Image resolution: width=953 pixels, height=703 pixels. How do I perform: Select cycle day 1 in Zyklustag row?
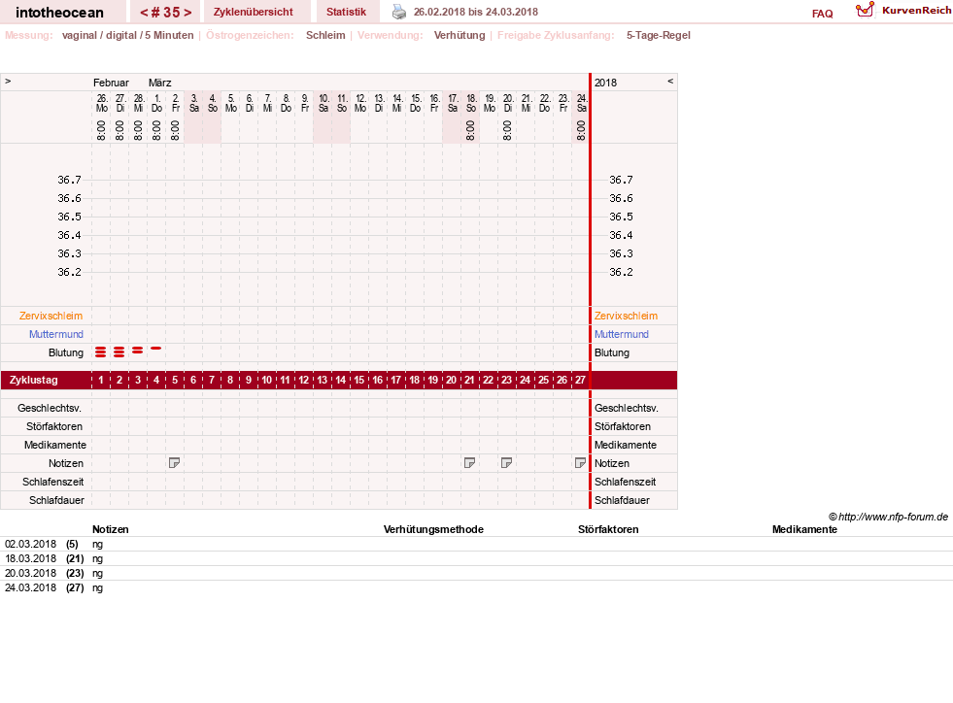click(x=101, y=380)
